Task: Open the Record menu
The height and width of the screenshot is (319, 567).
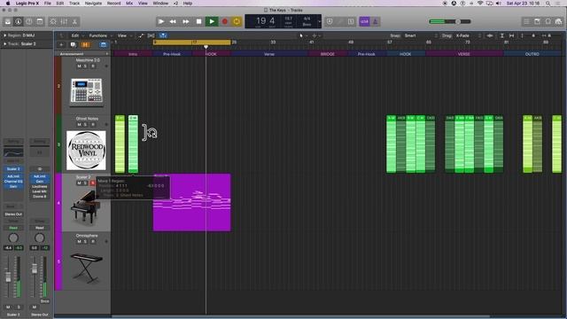Action: click(x=114, y=4)
